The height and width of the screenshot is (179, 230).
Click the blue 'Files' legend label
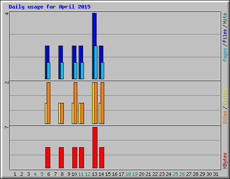pos(225,35)
